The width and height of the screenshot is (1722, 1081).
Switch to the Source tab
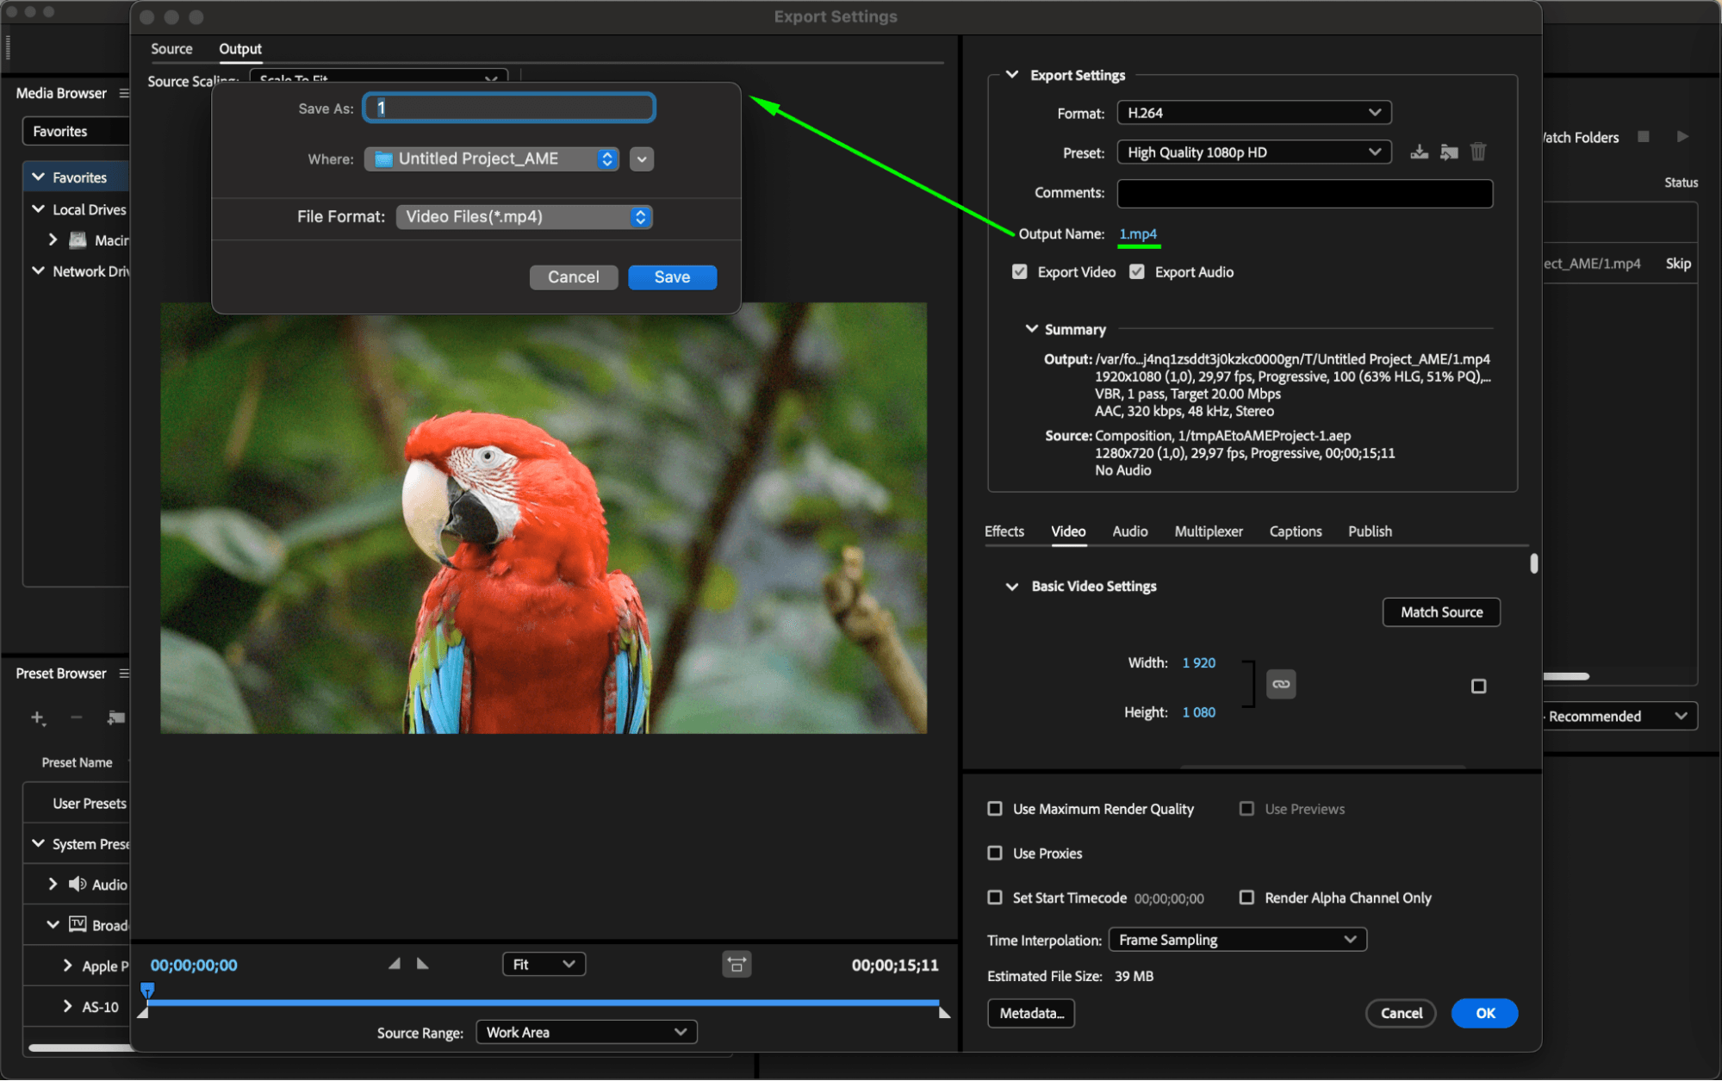(171, 49)
